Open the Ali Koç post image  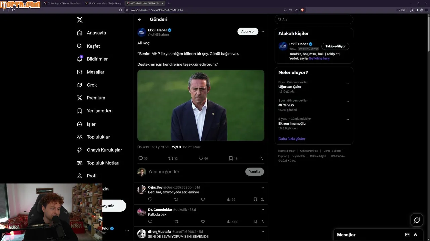[x=201, y=105]
